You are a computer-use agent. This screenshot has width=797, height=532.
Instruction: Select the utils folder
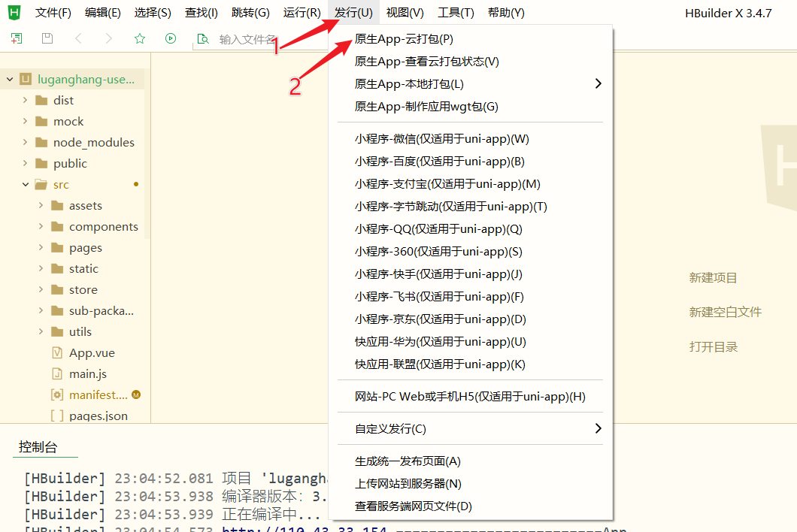[72, 332]
